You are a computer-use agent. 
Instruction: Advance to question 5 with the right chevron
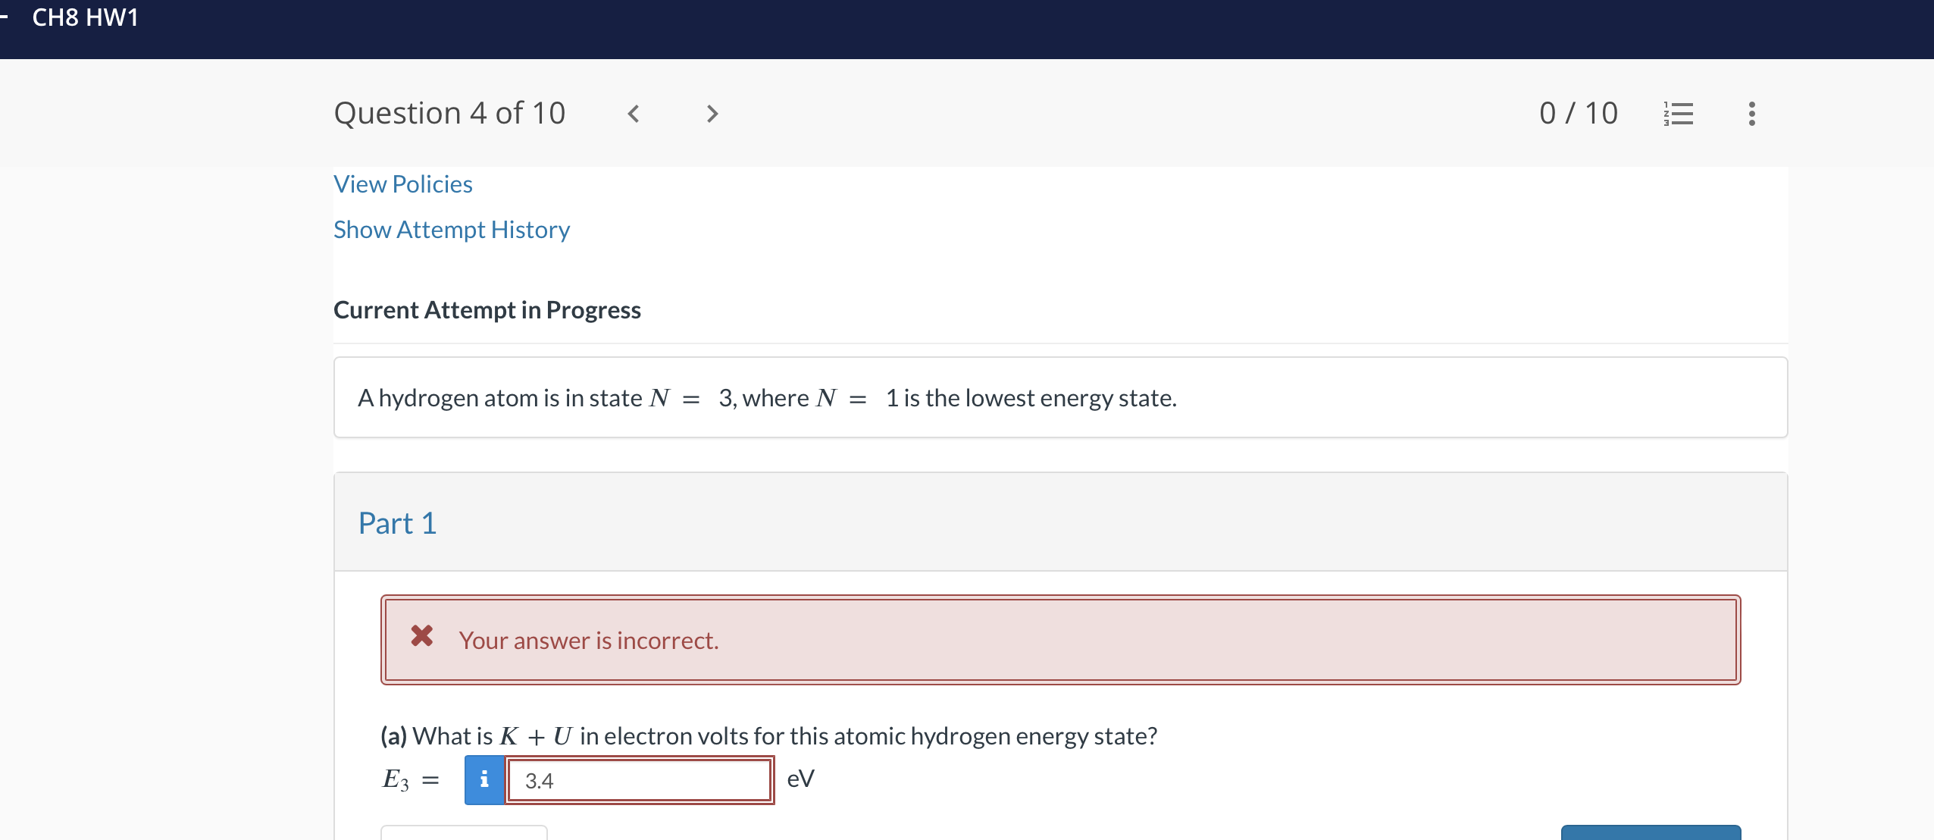pyautogui.click(x=710, y=112)
